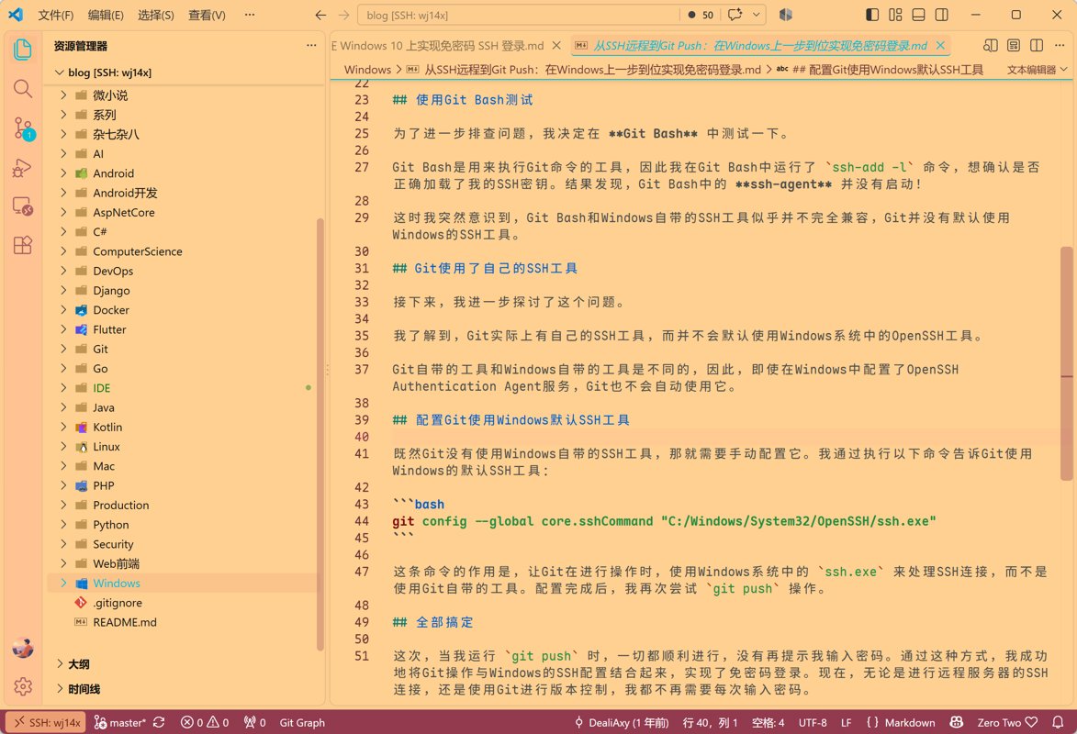Switch to the Windows 10 上实现免密码 SSH 登录.md tab
The height and width of the screenshot is (734, 1077).
[x=440, y=45]
